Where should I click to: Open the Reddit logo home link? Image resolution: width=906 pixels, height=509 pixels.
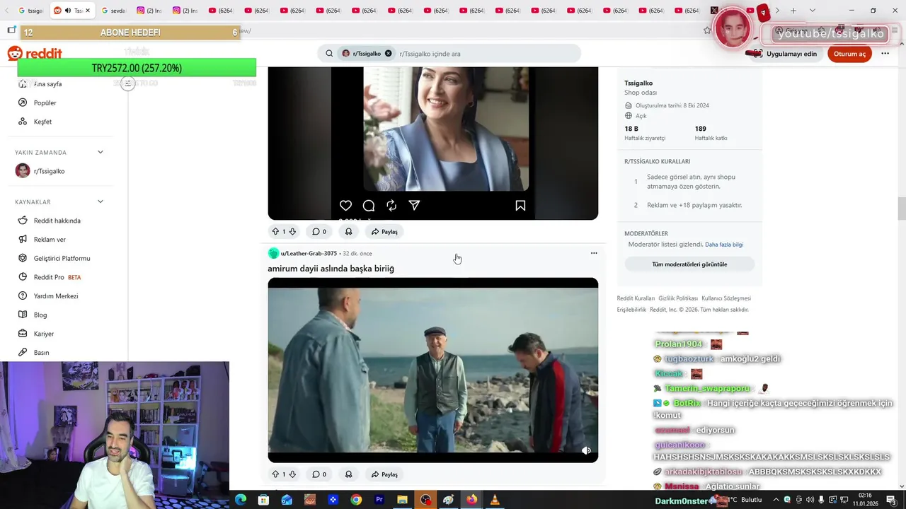click(35, 54)
